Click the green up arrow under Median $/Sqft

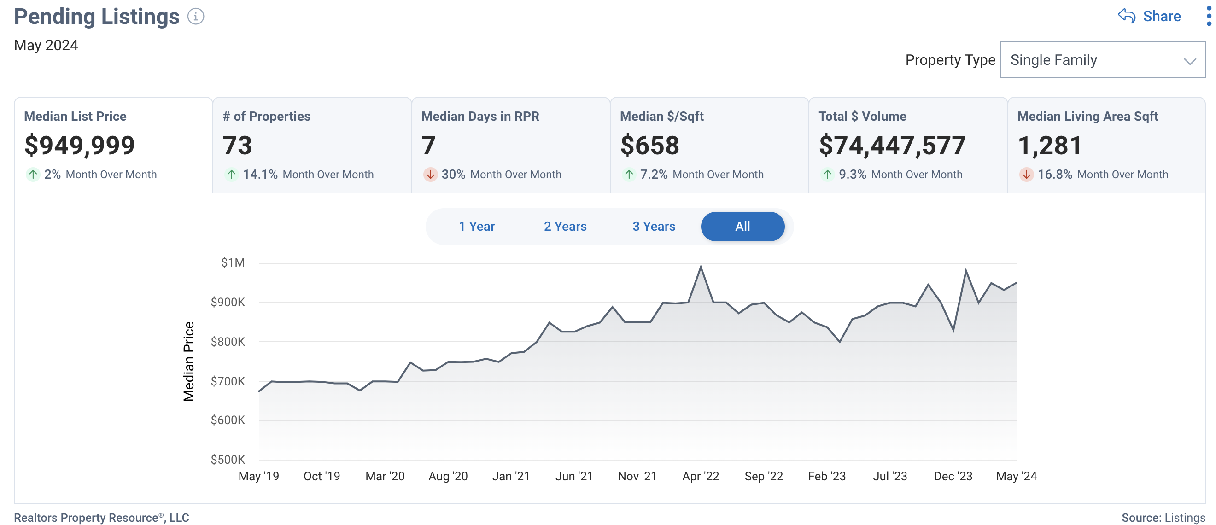click(629, 174)
